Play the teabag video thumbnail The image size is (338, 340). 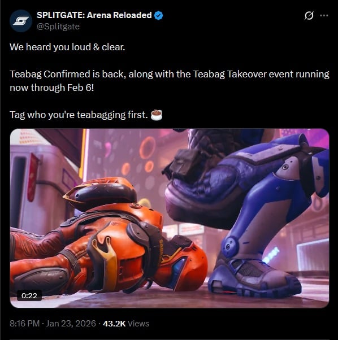pos(170,218)
